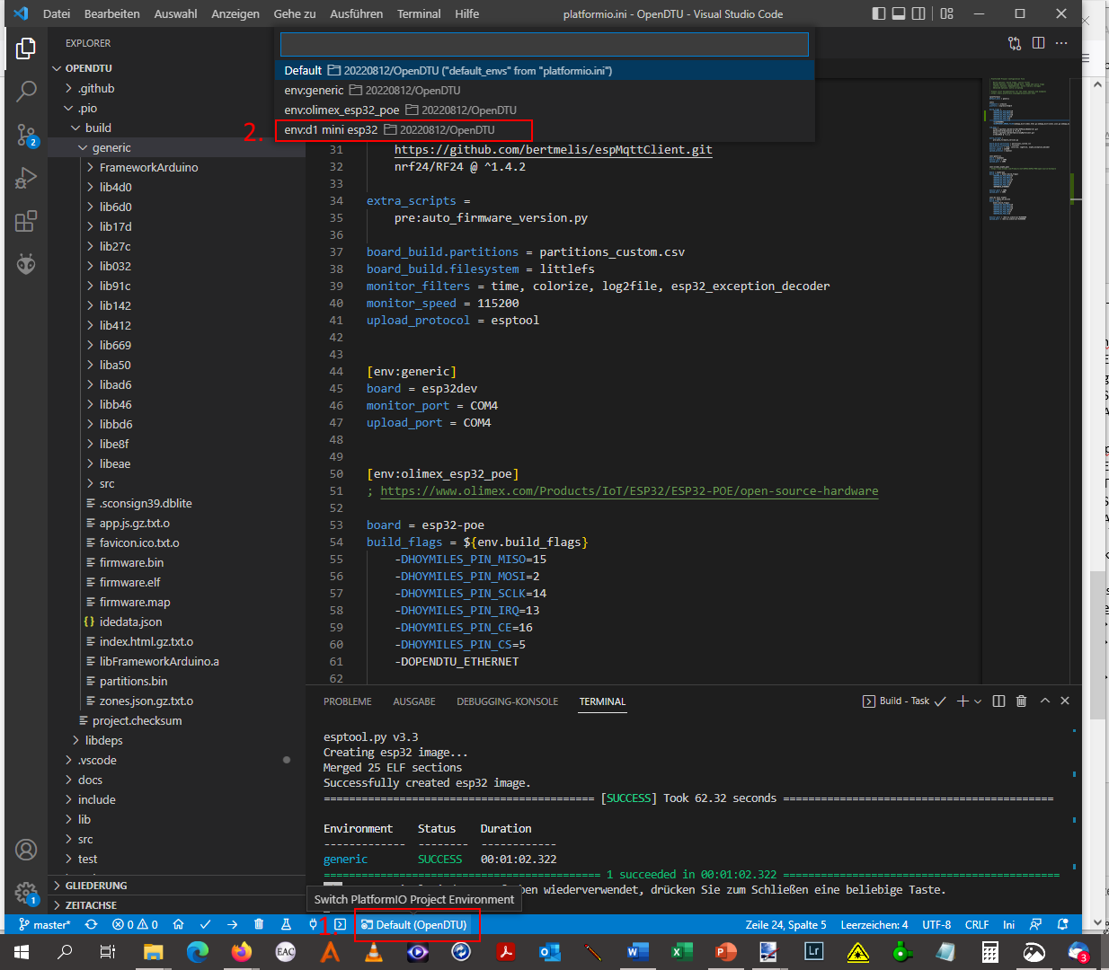Maximize terminal panel with up chevron
Viewport: 1109px width, 970px height.
tap(1044, 701)
